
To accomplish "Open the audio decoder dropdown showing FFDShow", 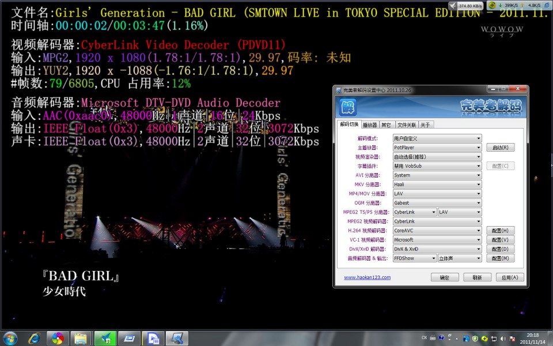I will click(x=415, y=258).
